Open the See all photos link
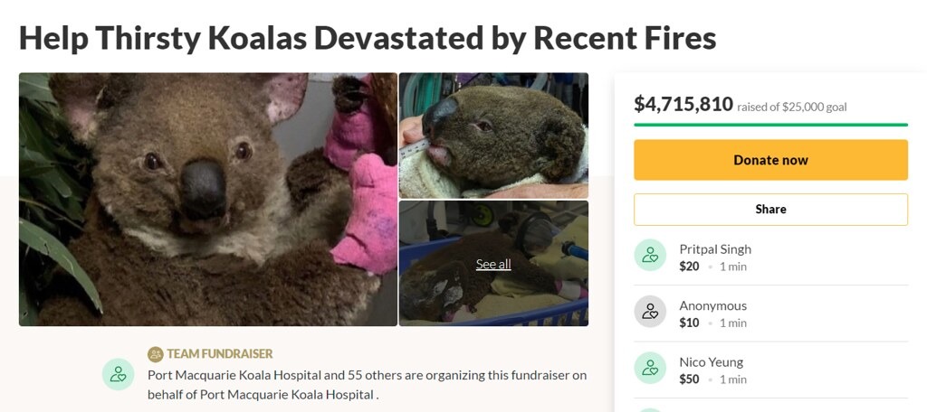Screen dimensions: 927x412 click(493, 264)
